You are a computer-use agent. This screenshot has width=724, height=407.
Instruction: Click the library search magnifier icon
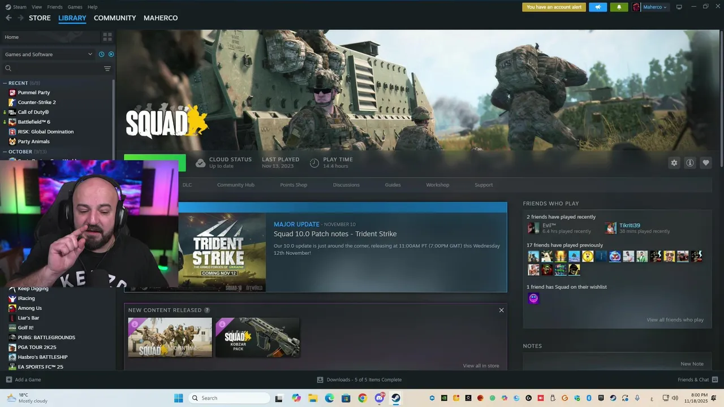pyautogui.click(x=8, y=68)
